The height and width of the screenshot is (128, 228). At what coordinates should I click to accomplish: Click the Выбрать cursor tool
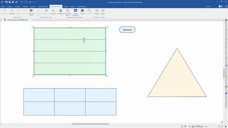point(53,12)
